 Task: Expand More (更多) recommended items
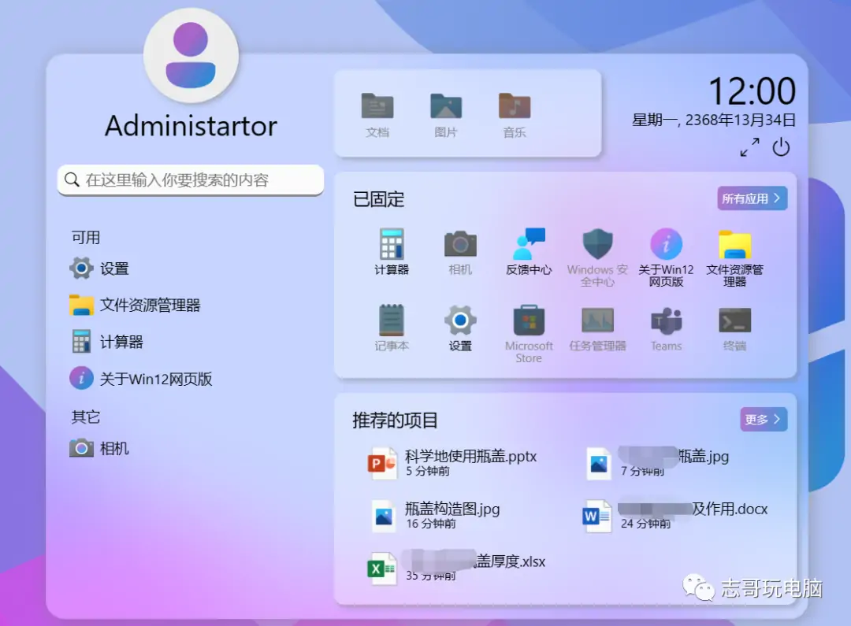click(763, 420)
